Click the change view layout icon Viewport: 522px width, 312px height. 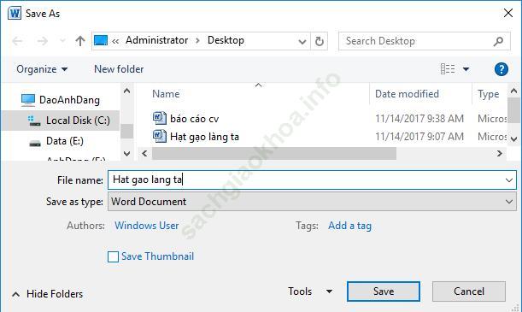pyautogui.click(x=448, y=69)
